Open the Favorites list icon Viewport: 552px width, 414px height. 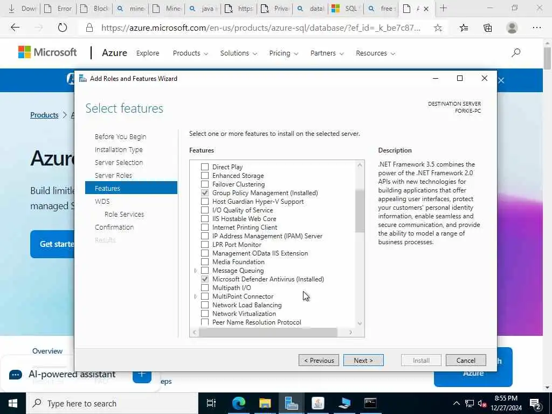coord(464,28)
